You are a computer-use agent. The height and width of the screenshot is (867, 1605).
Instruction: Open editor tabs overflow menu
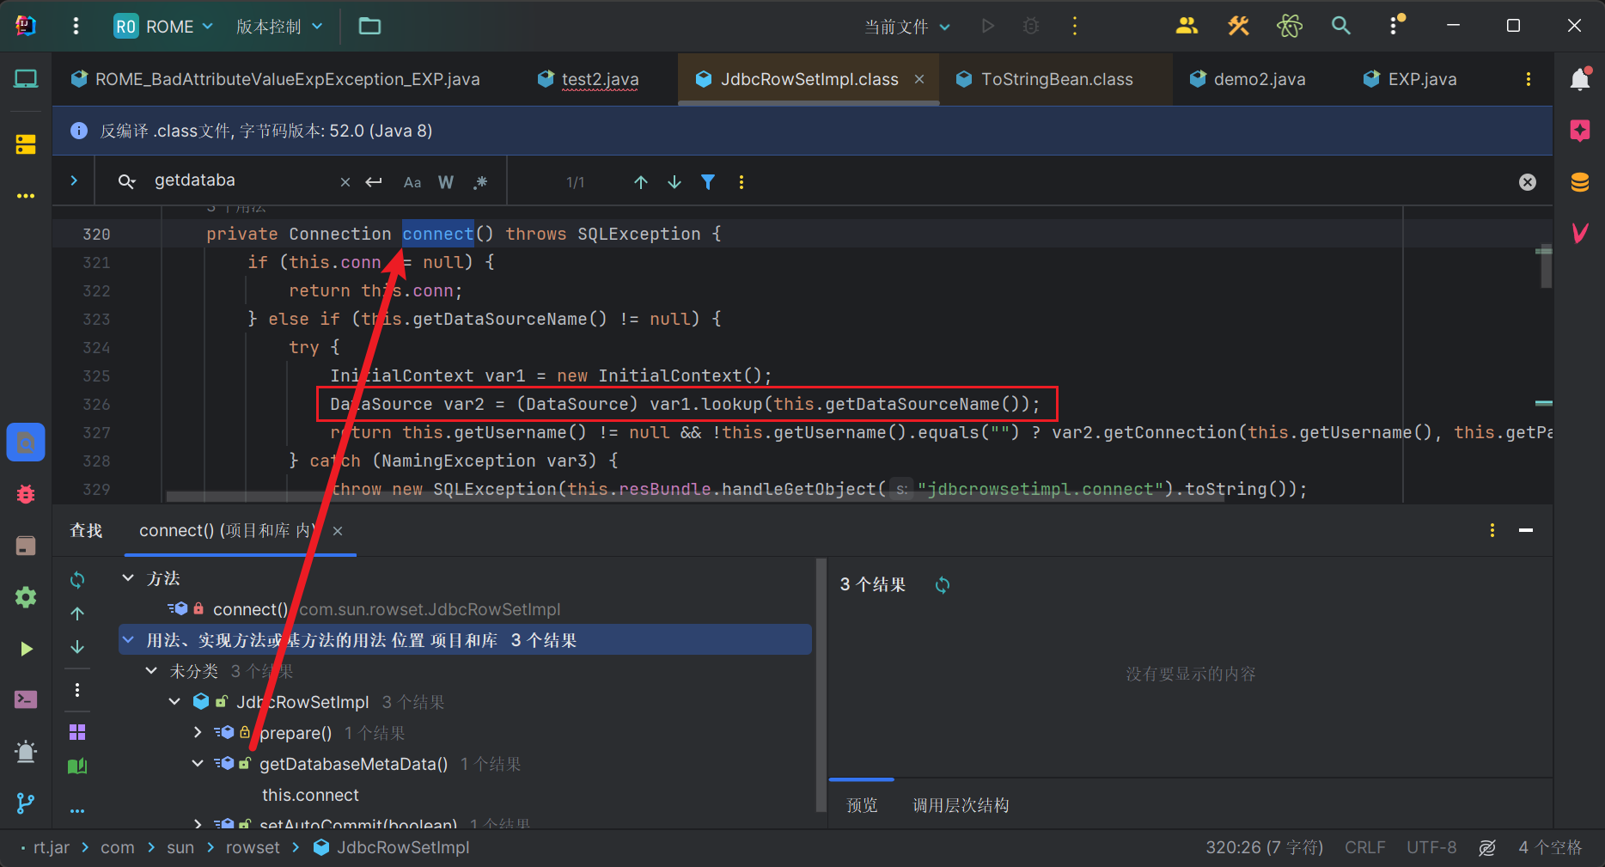tap(1529, 79)
